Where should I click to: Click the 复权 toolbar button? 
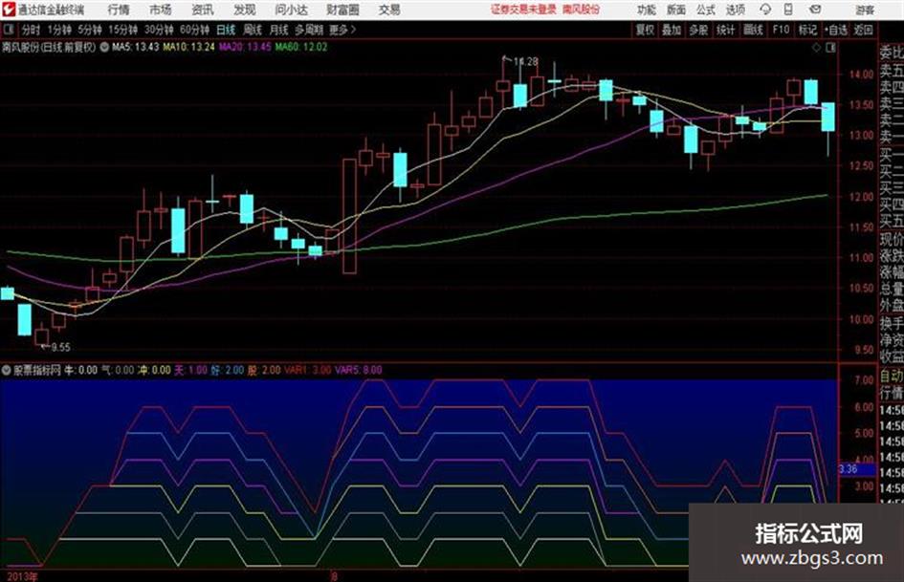click(645, 30)
